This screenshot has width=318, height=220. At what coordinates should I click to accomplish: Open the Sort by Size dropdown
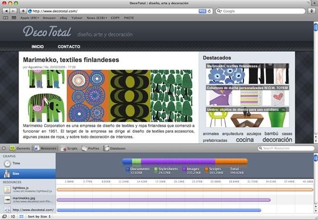[39, 216]
